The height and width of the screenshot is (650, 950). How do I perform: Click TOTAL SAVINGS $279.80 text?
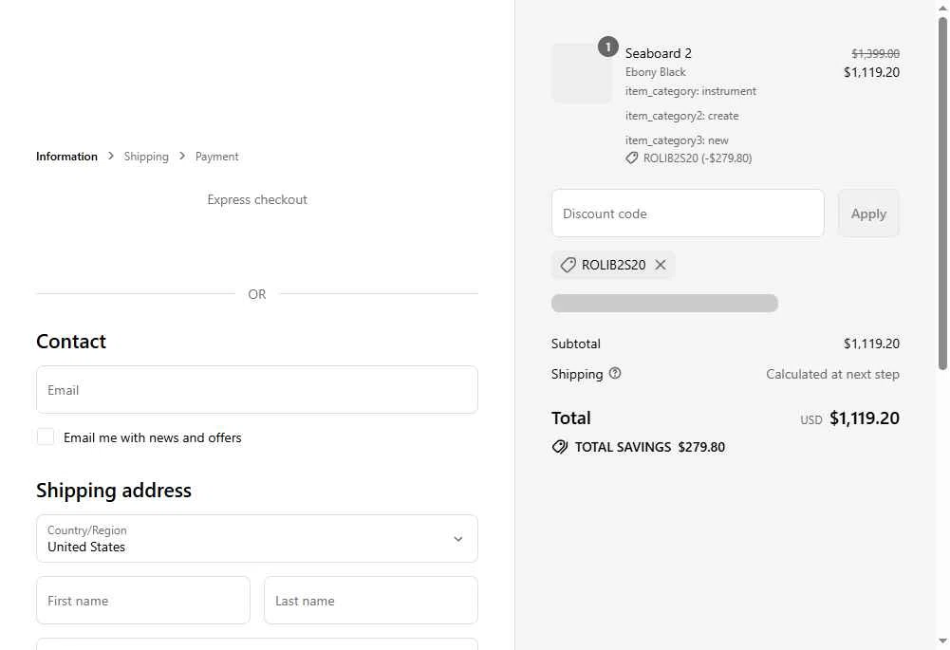coord(649,447)
